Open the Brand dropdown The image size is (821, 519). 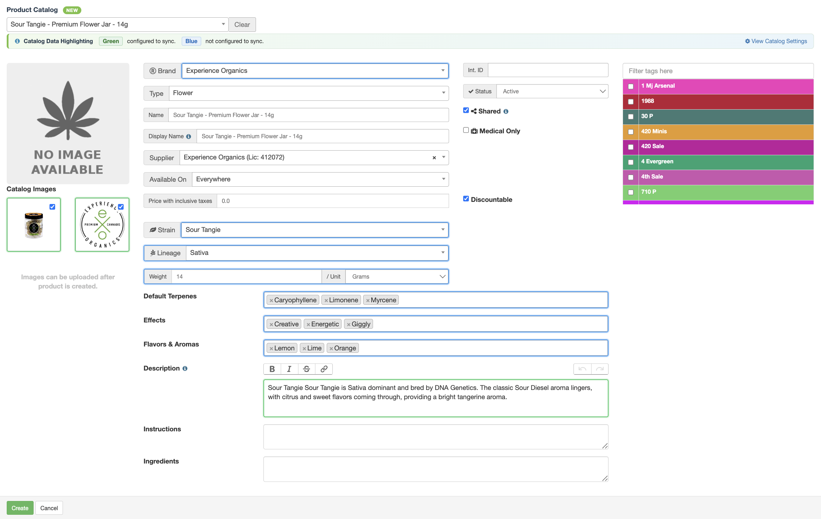pos(315,71)
